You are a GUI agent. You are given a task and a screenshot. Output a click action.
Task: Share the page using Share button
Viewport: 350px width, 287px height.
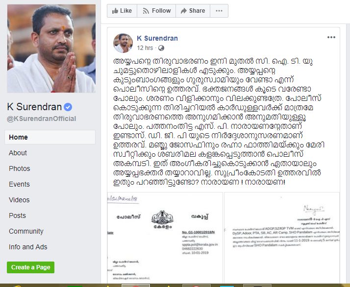coord(193,11)
